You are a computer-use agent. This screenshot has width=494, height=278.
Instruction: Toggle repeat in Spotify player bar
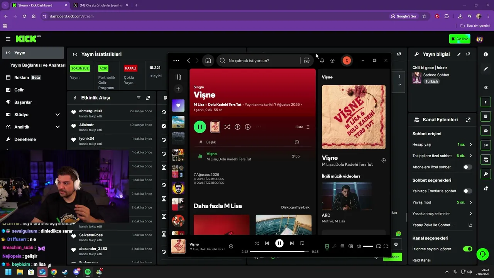[x=302, y=243]
